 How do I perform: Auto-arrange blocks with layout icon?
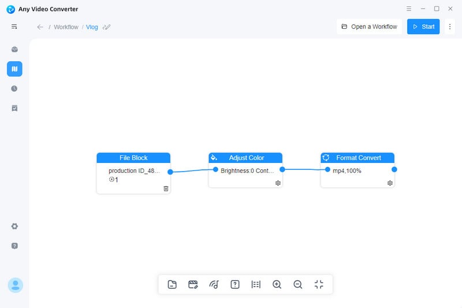[x=256, y=284]
